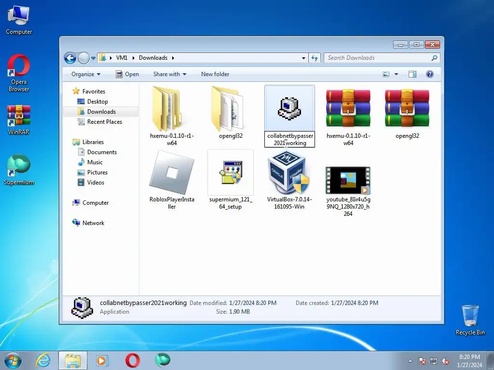The height and width of the screenshot is (370, 494).
Task: Select Recent Places in navigation pane
Action: coord(105,122)
